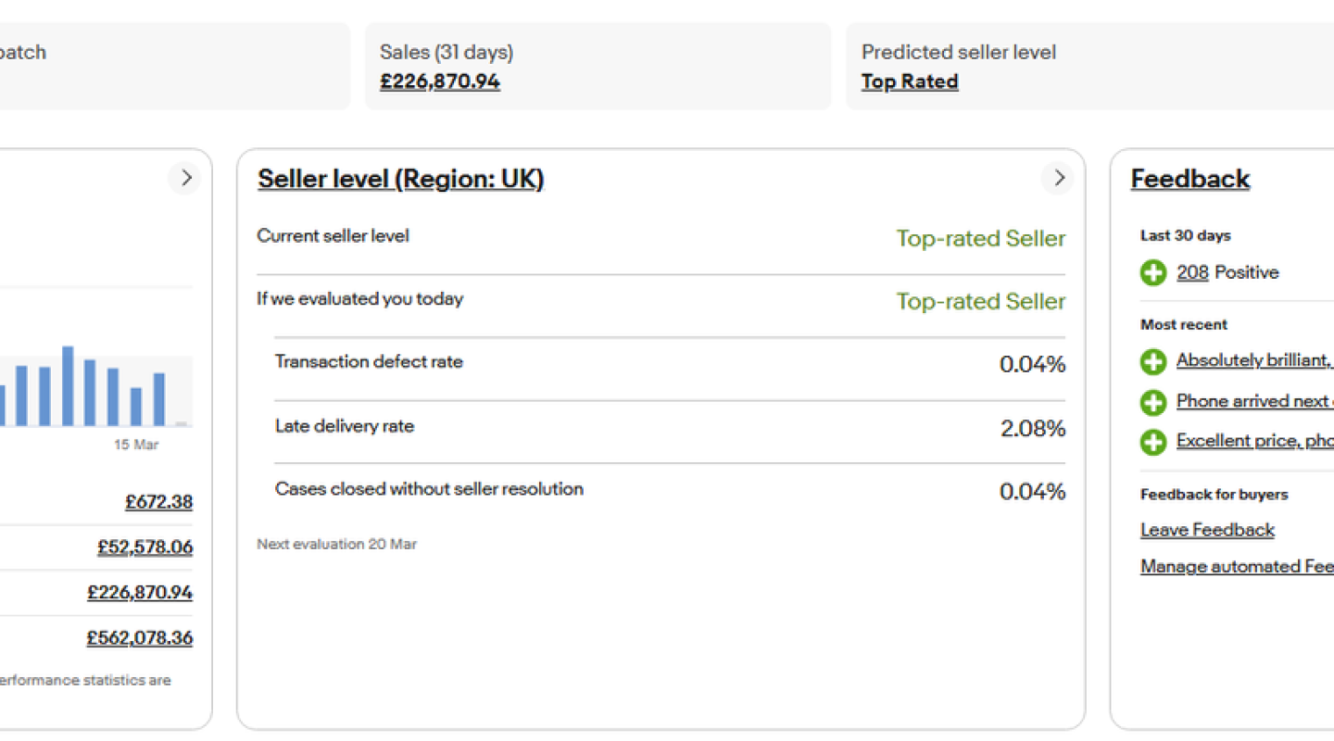Expand sales chart card with chevron arrow
1334x741 pixels.
[185, 178]
